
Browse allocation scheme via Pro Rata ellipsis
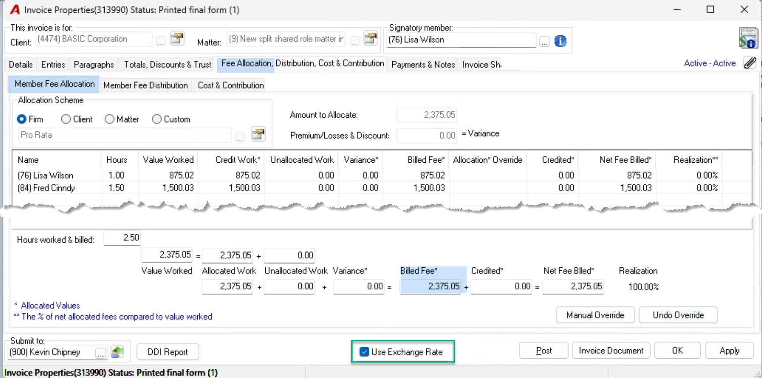[x=240, y=137]
